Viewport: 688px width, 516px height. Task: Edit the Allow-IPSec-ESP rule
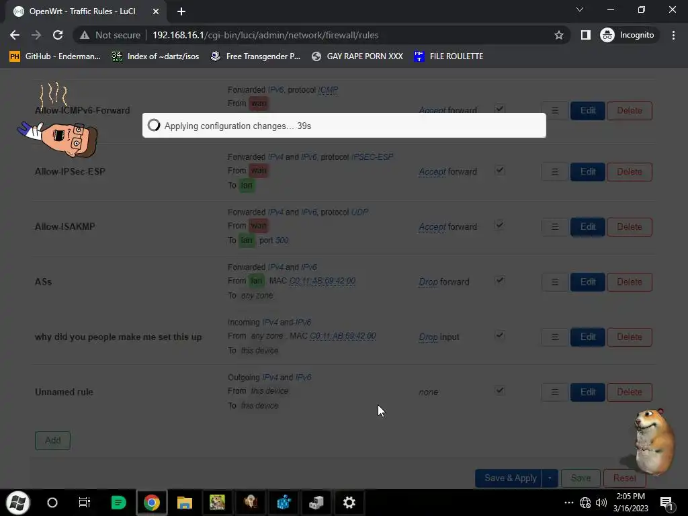coord(587,171)
